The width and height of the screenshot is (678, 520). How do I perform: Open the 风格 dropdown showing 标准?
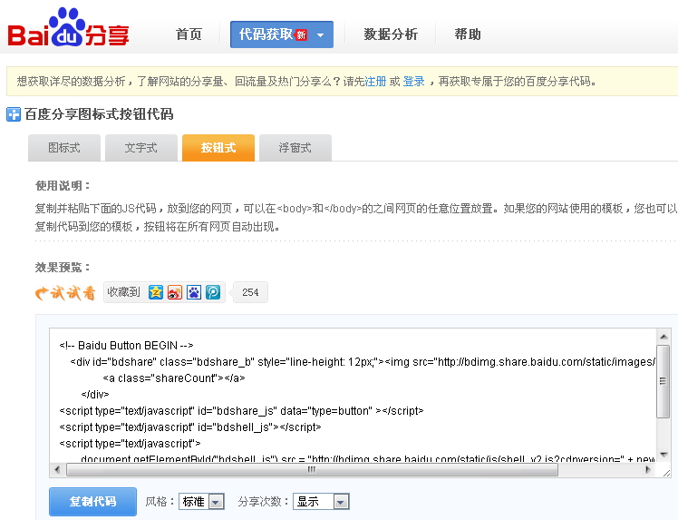coord(202,501)
